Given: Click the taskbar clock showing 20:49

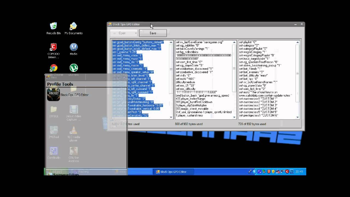Looking at the screenshot, I should pos(299,172).
